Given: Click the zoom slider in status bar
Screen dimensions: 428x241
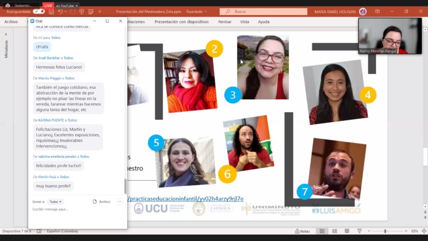Looking at the screenshot, I should 385,231.
